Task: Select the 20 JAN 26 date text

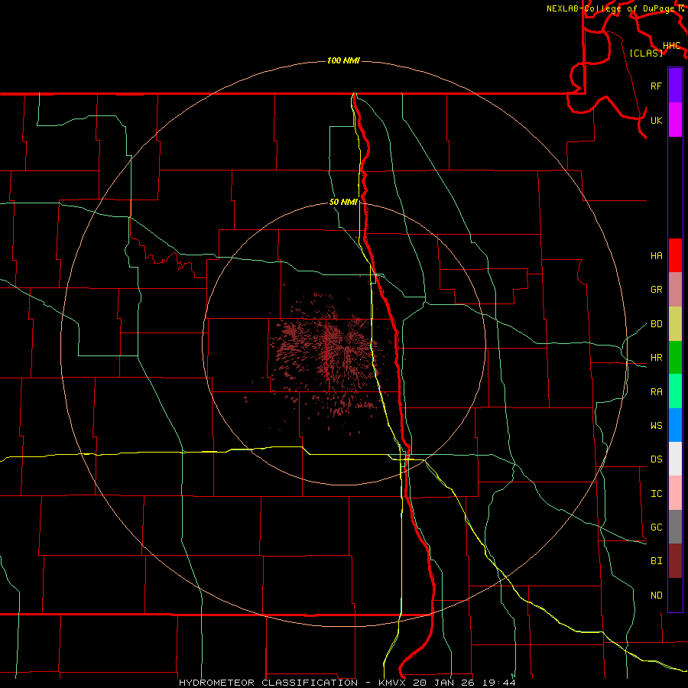Action: click(x=443, y=683)
